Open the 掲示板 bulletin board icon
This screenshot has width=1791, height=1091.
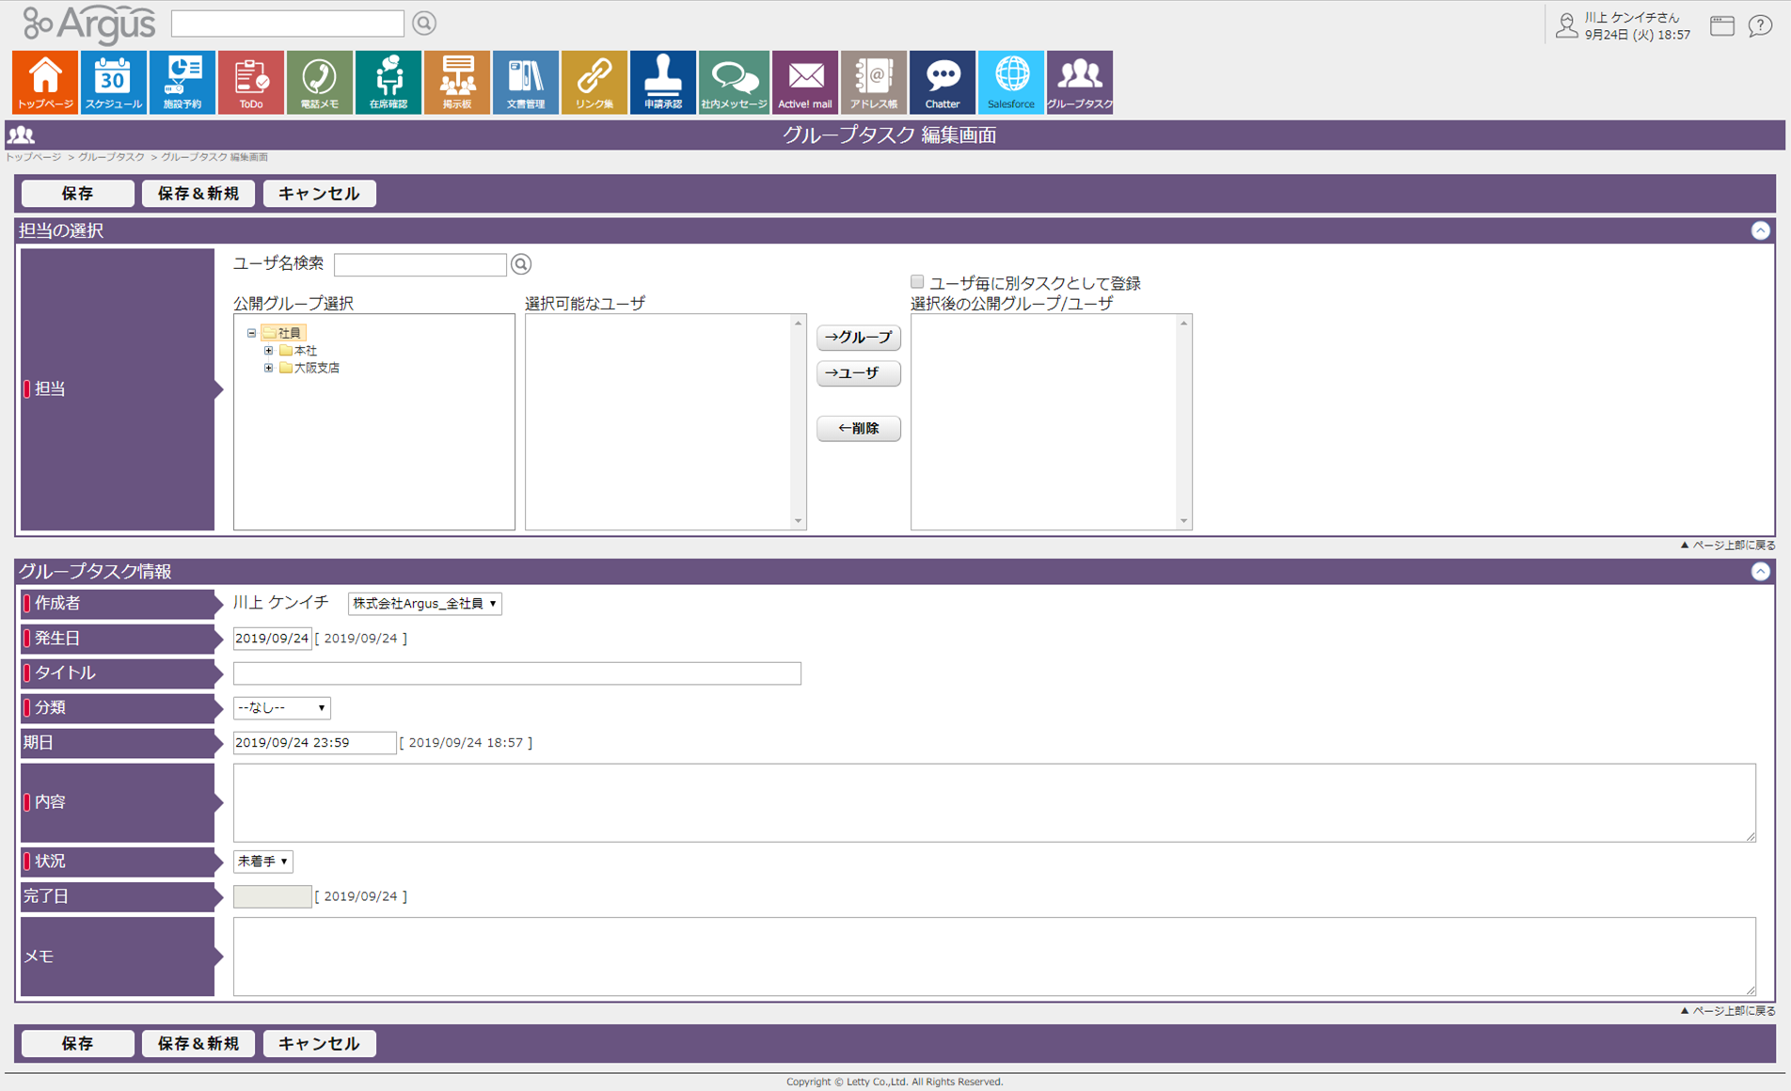[457, 83]
